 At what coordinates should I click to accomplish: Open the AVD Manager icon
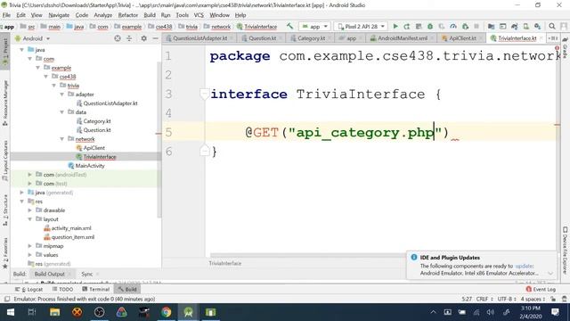526,26
